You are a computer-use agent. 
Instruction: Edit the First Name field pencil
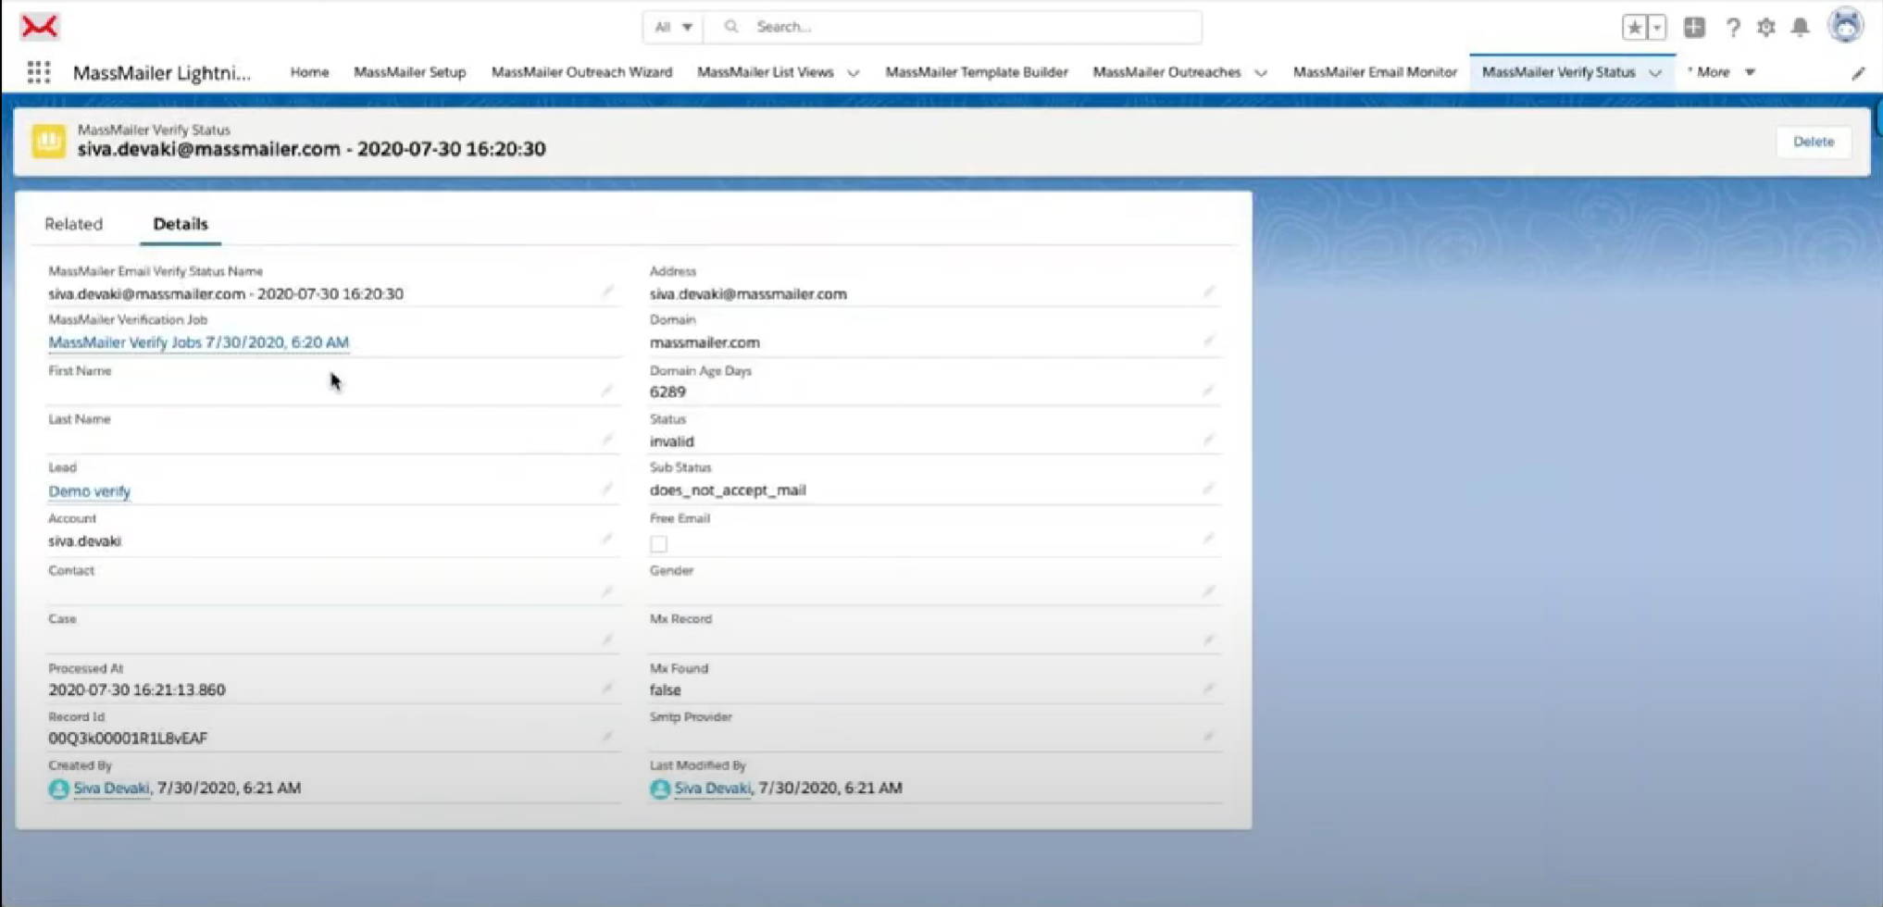pos(607,391)
